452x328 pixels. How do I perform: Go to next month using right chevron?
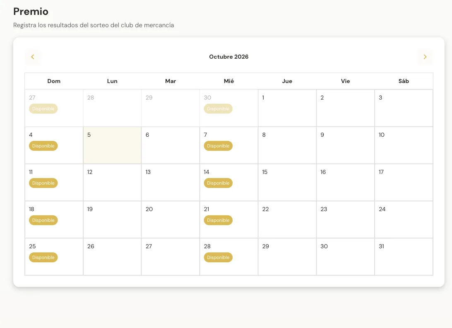[x=425, y=57]
